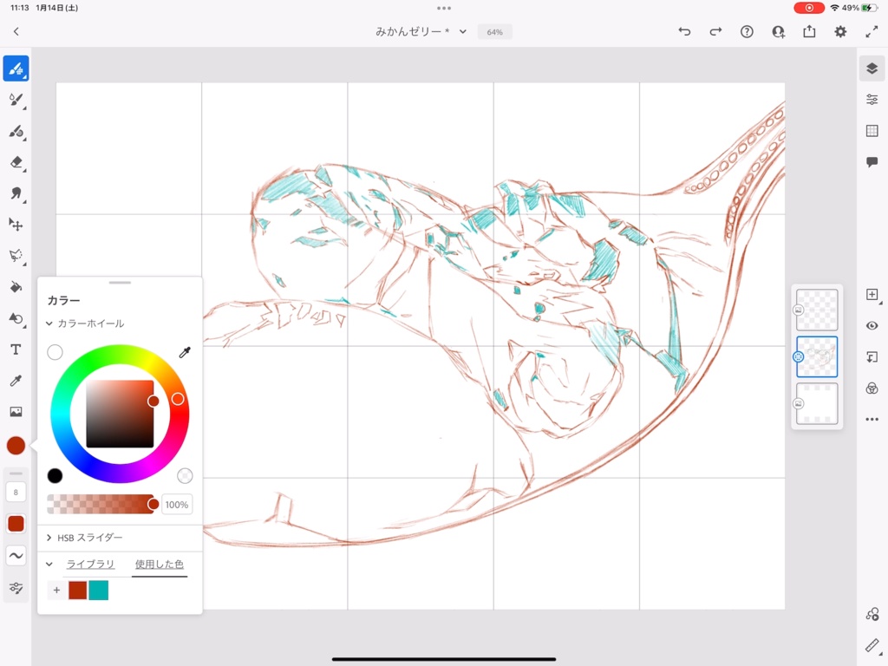Activate the Eyedropper tool

point(16,382)
